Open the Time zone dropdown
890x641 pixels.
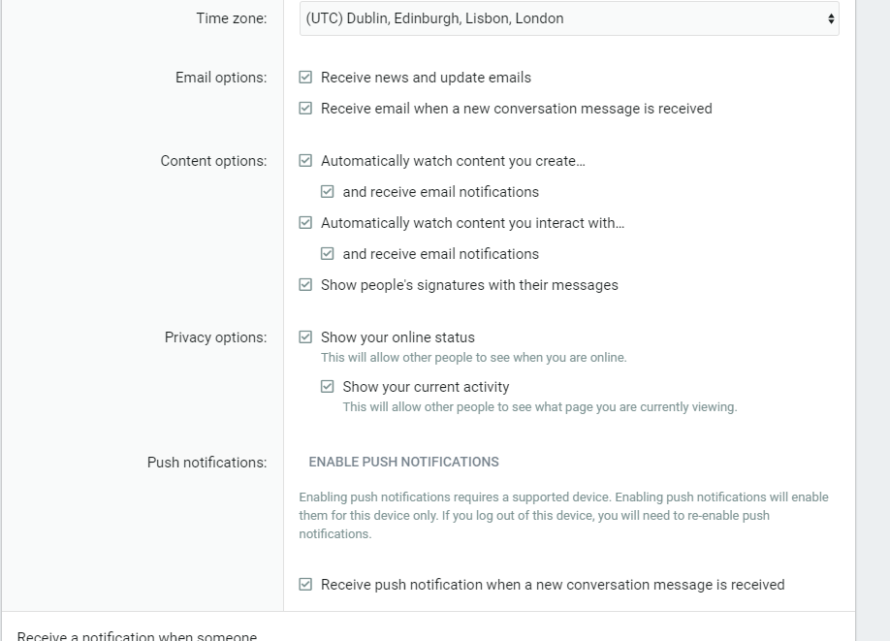(569, 18)
